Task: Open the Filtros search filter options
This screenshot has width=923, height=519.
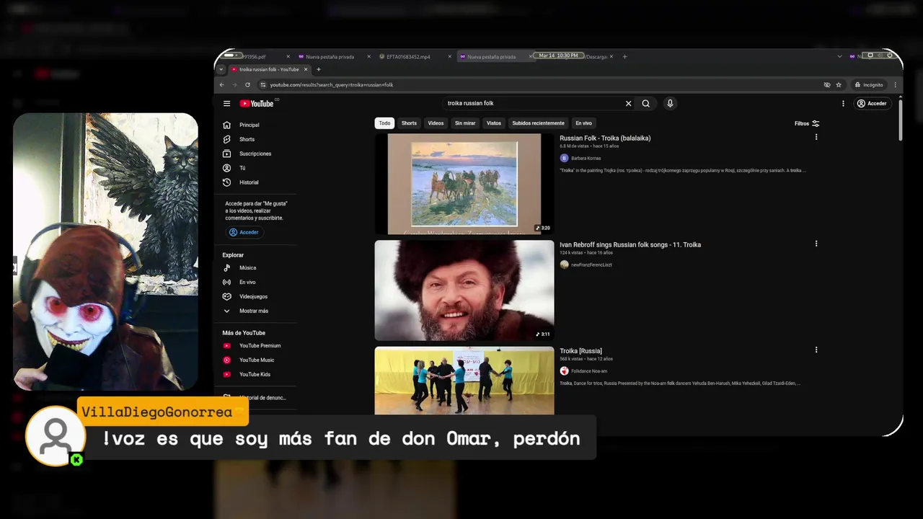Action: coord(807,123)
